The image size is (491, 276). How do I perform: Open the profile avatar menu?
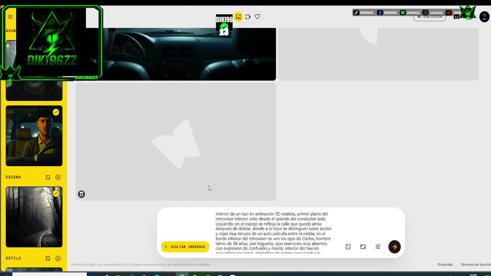pyautogui.click(x=484, y=17)
